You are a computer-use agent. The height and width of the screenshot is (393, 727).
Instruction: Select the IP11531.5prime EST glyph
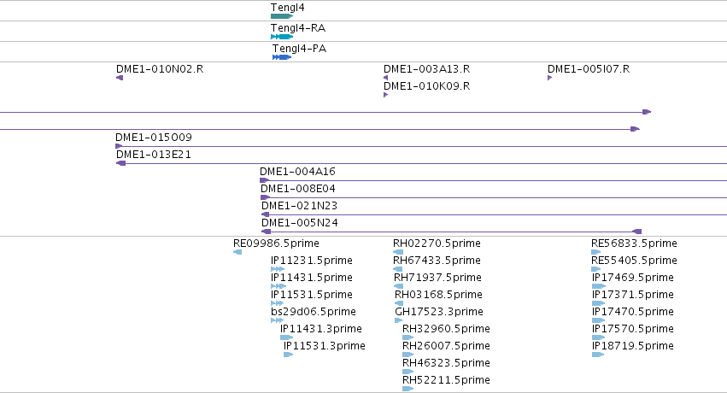point(278,303)
